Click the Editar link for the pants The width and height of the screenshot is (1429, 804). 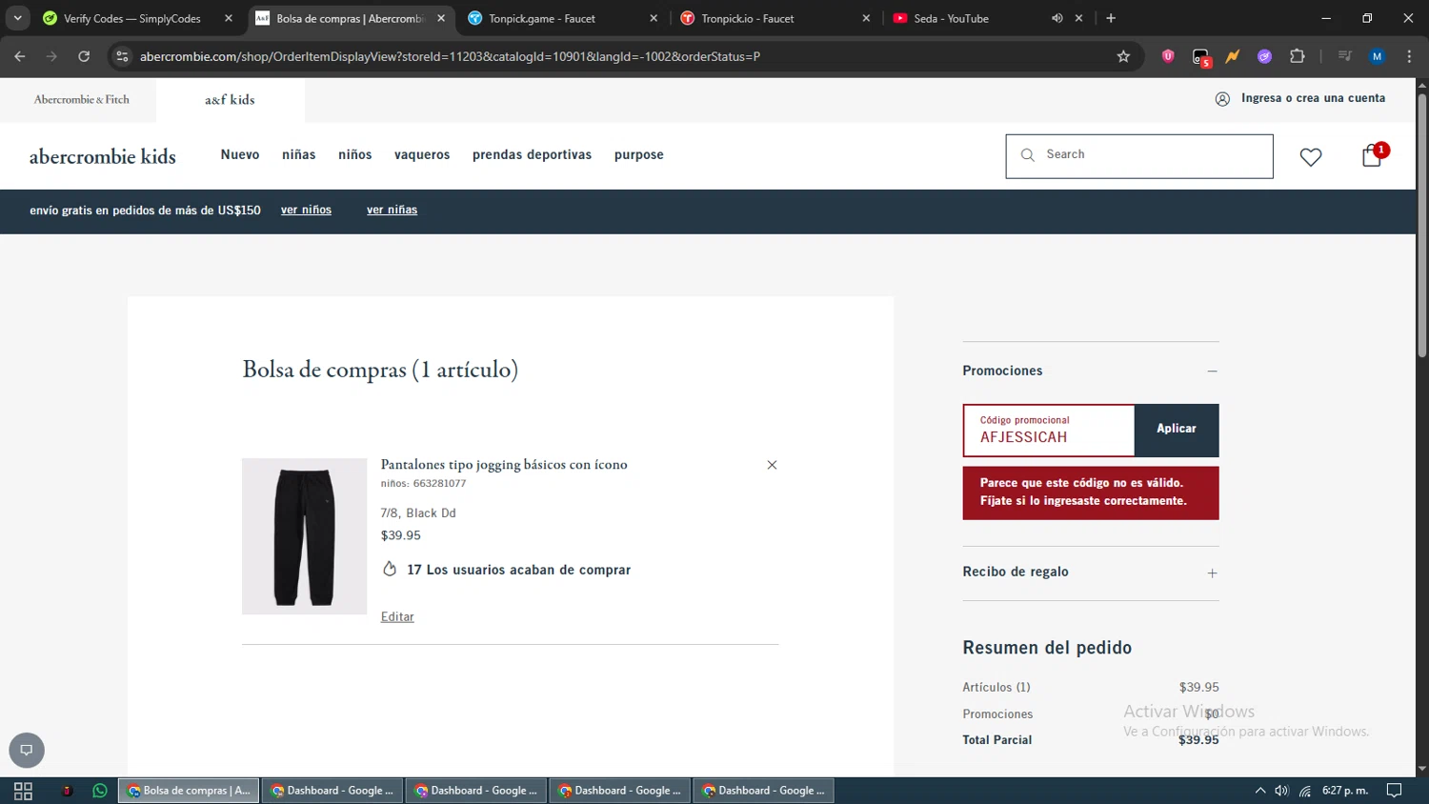point(397,616)
